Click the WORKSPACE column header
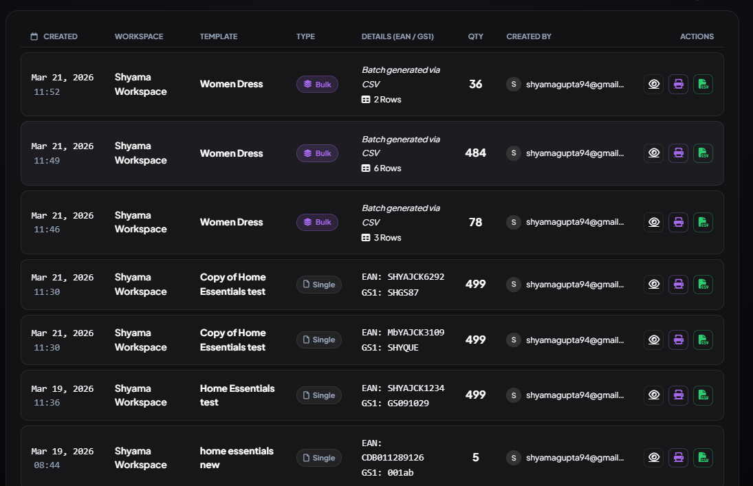 139,36
